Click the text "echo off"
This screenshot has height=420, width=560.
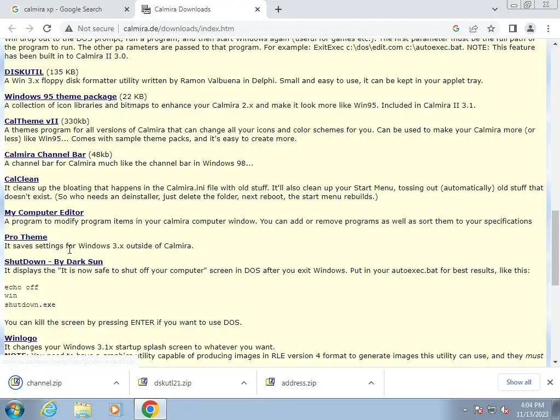tap(21, 287)
